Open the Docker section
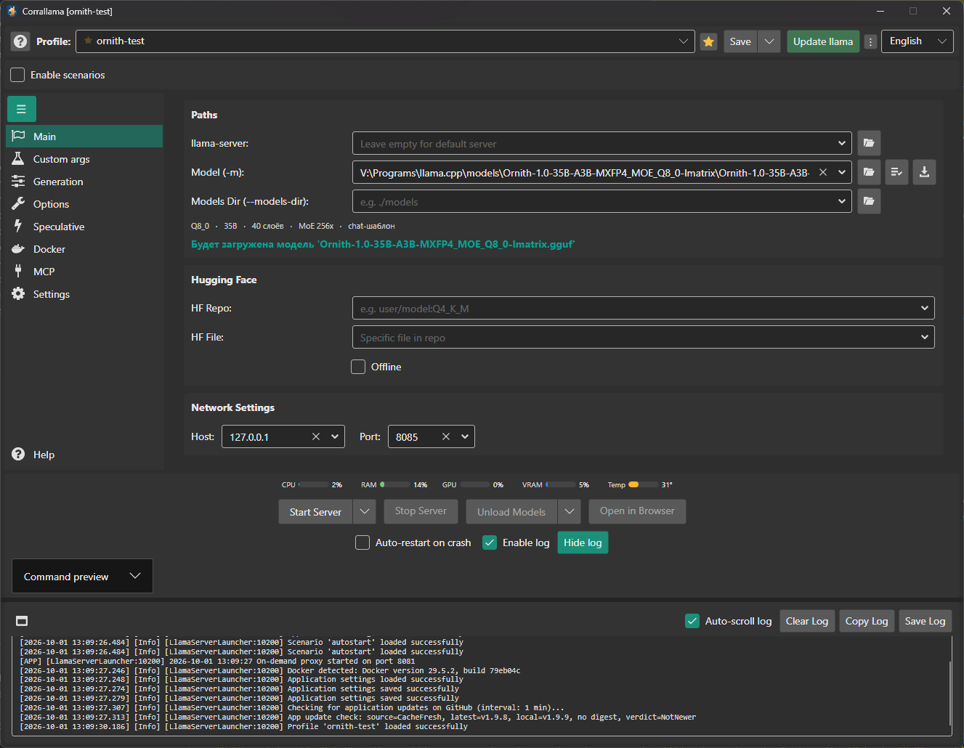Image resolution: width=964 pixels, height=748 pixels. click(84, 249)
